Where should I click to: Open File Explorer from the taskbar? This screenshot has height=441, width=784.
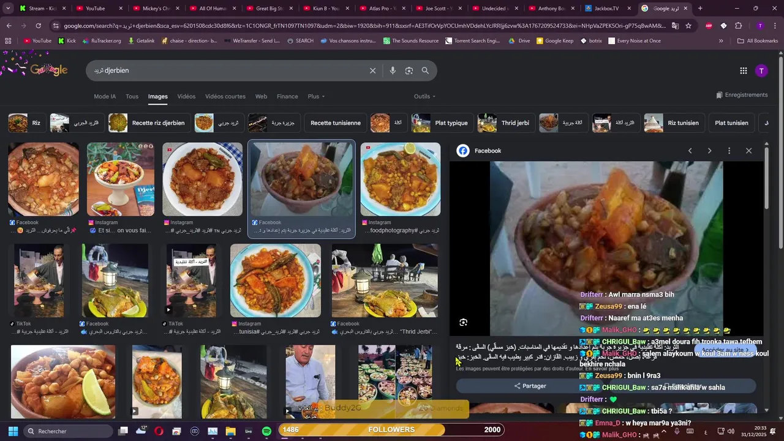coord(230,431)
